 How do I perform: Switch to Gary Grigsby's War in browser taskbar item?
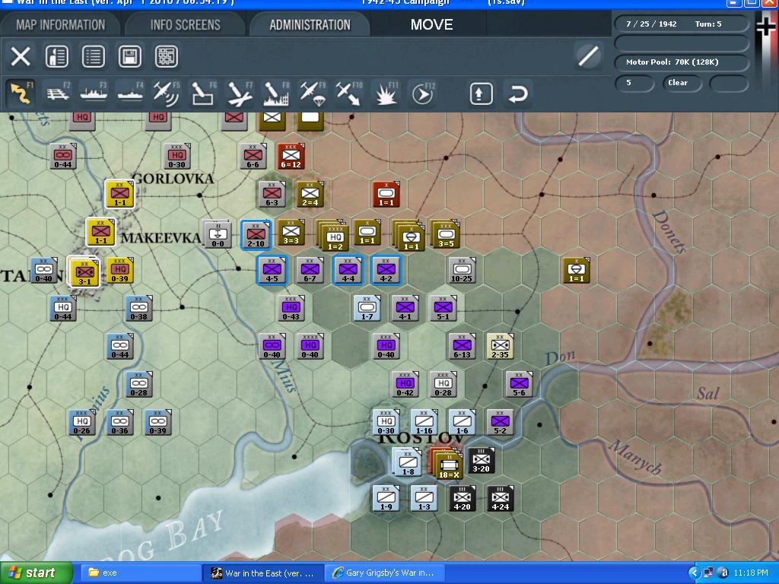pyautogui.click(x=384, y=573)
